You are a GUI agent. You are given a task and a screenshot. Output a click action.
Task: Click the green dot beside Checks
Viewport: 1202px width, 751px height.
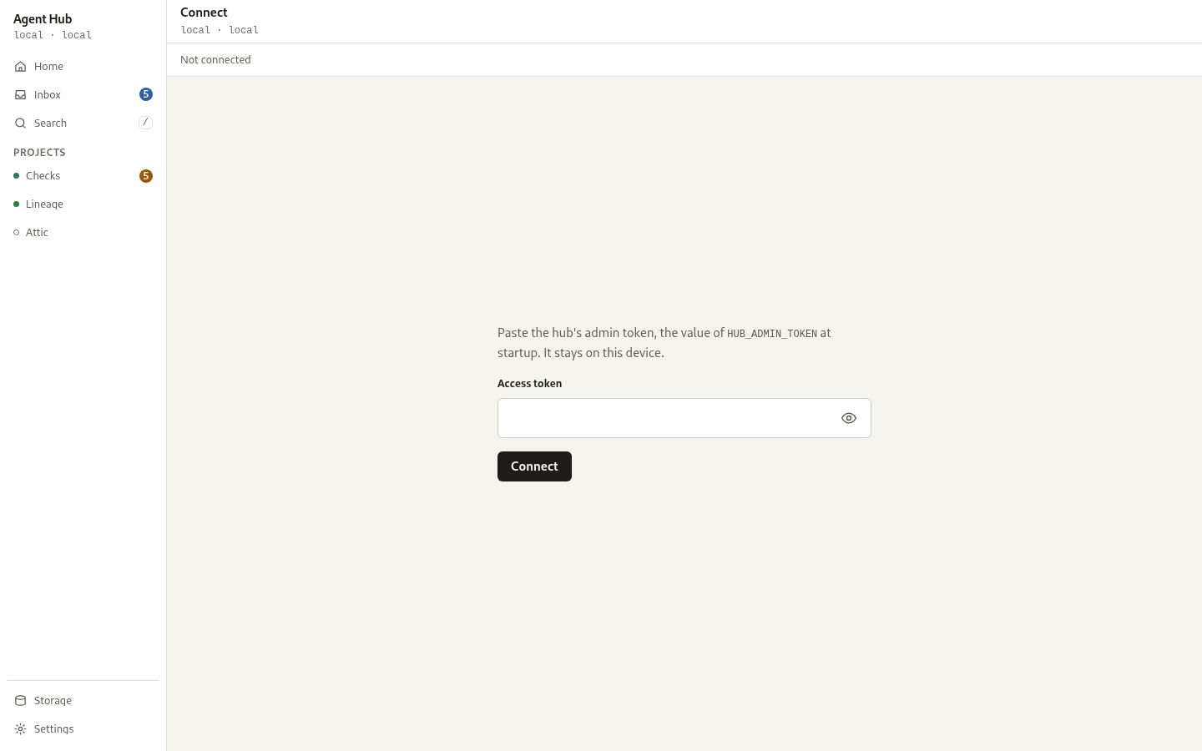tap(16, 176)
